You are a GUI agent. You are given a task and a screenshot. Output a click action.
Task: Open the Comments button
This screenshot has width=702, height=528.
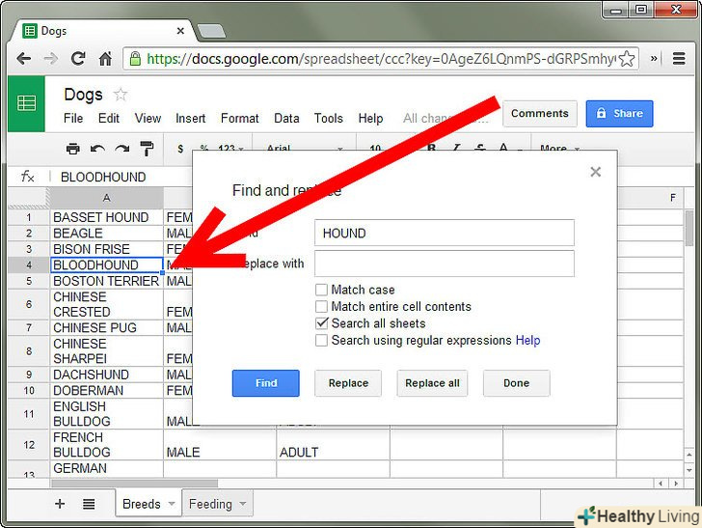point(539,113)
